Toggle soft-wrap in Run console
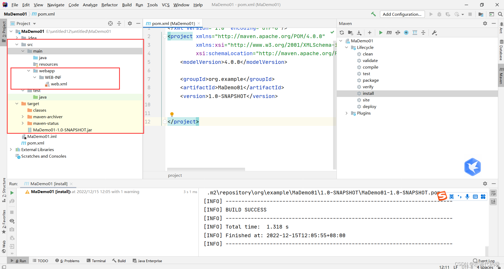 (x=493, y=193)
